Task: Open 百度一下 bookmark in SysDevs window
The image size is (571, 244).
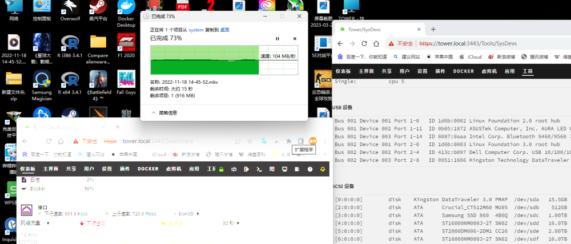Action: click(363, 57)
